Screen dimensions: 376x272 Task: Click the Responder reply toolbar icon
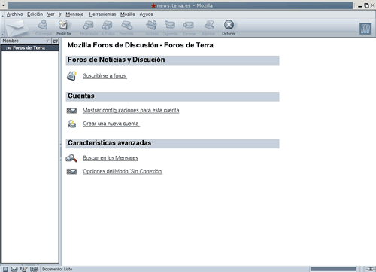pyautogui.click(x=89, y=27)
